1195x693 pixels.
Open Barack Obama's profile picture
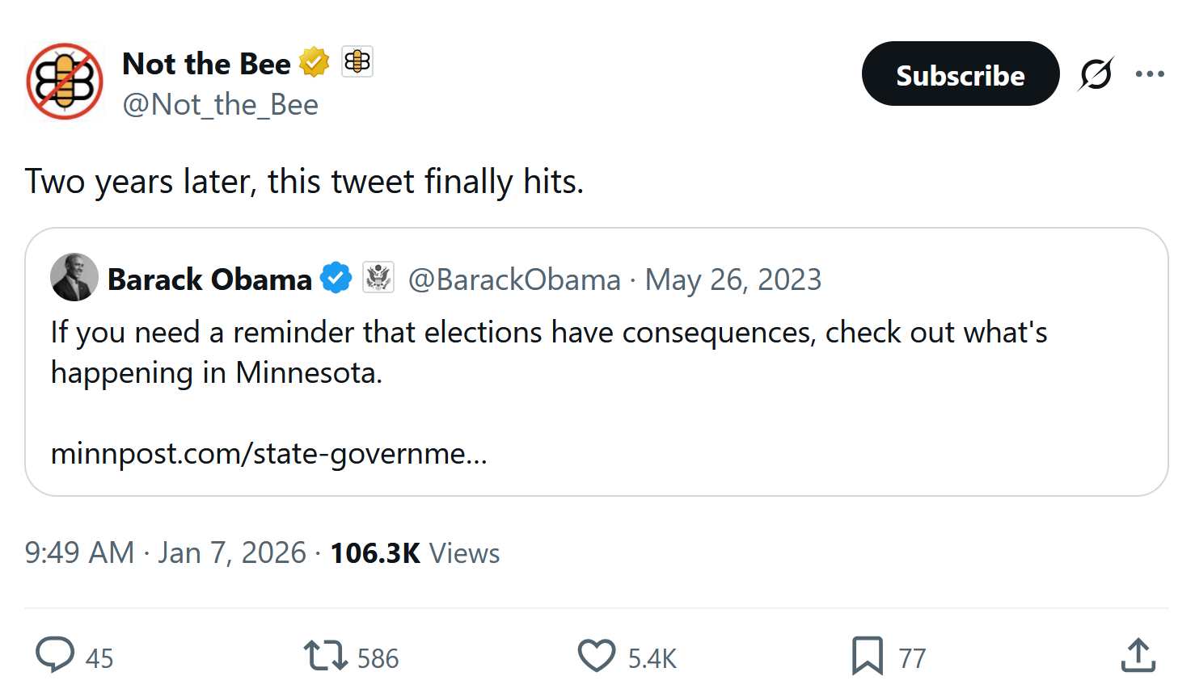tap(74, 277)
